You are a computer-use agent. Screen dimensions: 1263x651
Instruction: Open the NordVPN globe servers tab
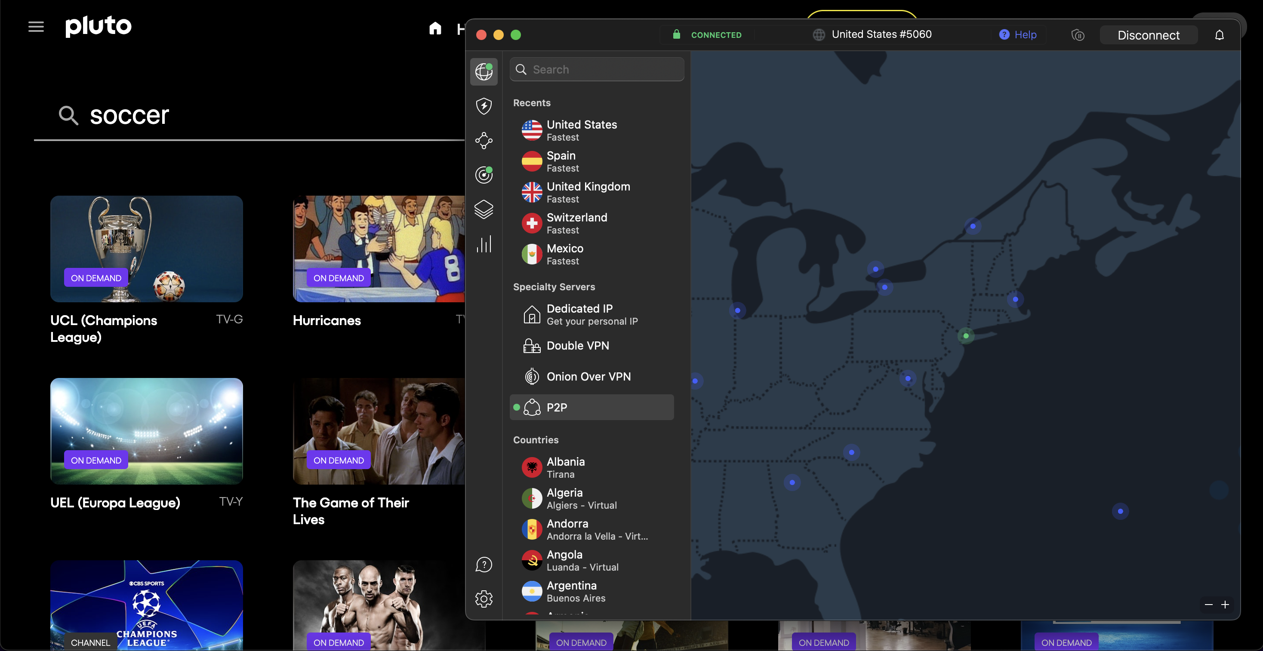click(484, 71)
